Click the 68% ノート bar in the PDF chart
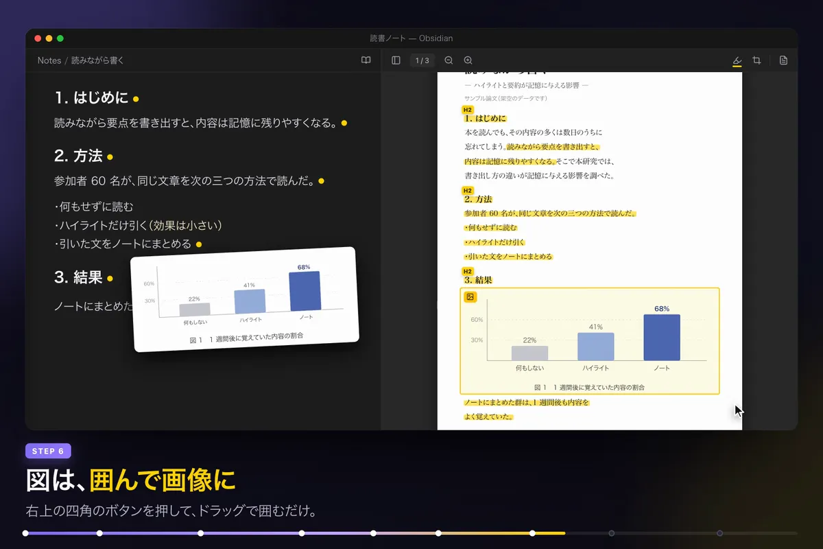The image size is (823, 549). (x=662, y=338)
